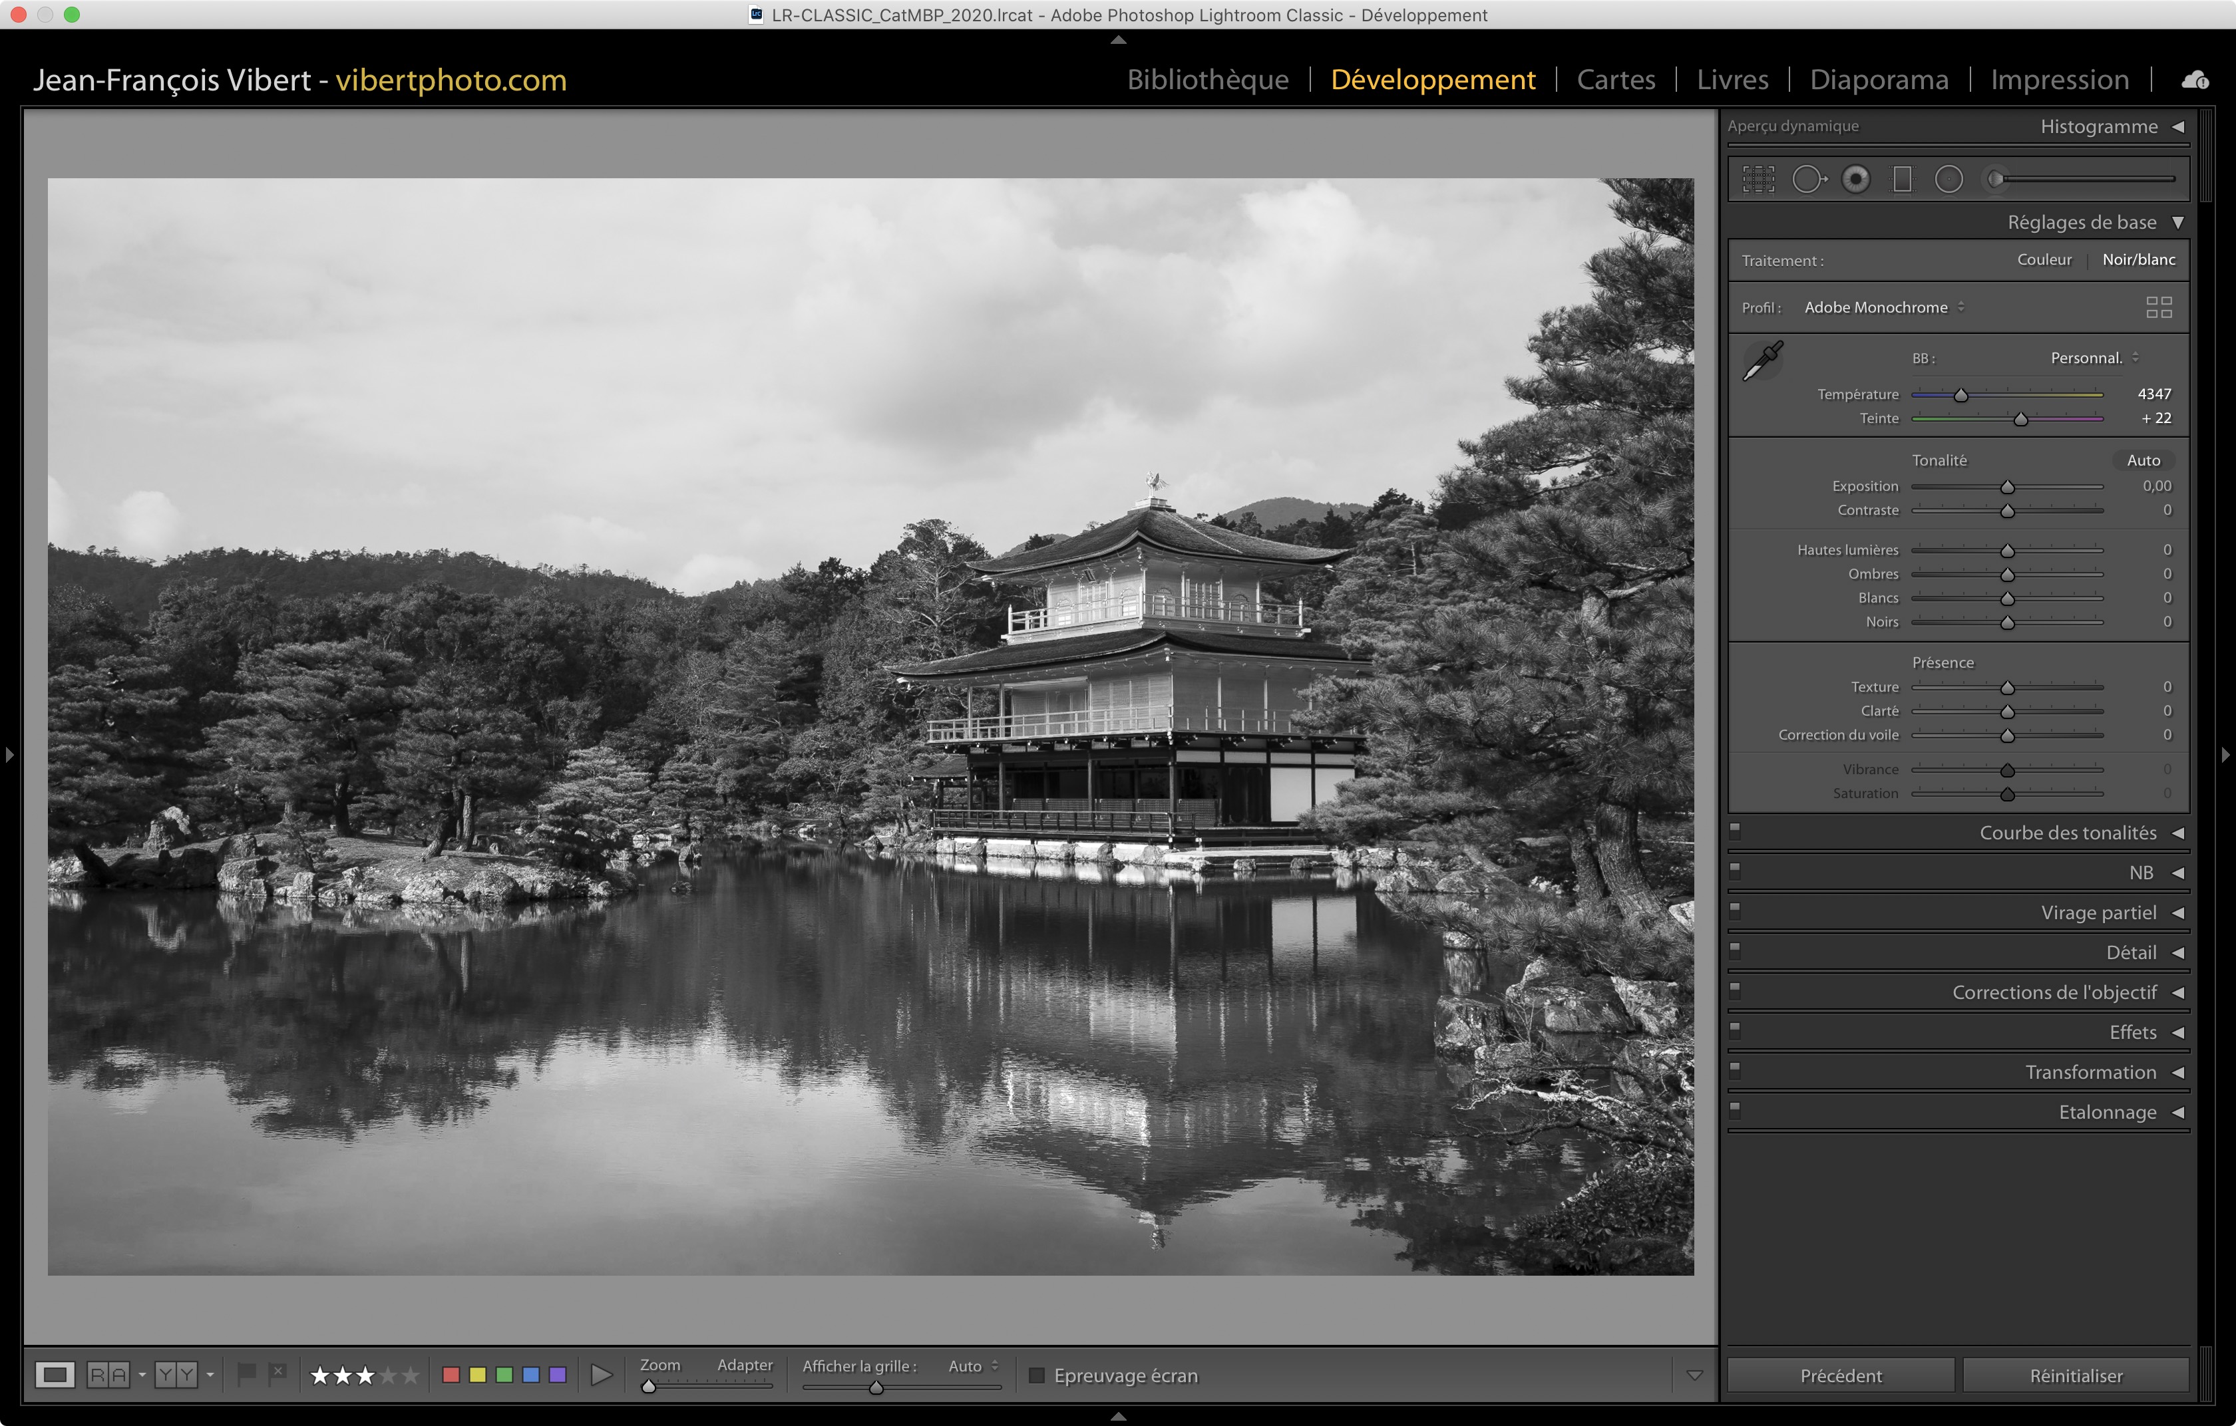Image resolution: width=2236 pixels, height=1426 pixels.
Task: Switch to the Bibliothèque module
Action: (x=1207, y=80)
